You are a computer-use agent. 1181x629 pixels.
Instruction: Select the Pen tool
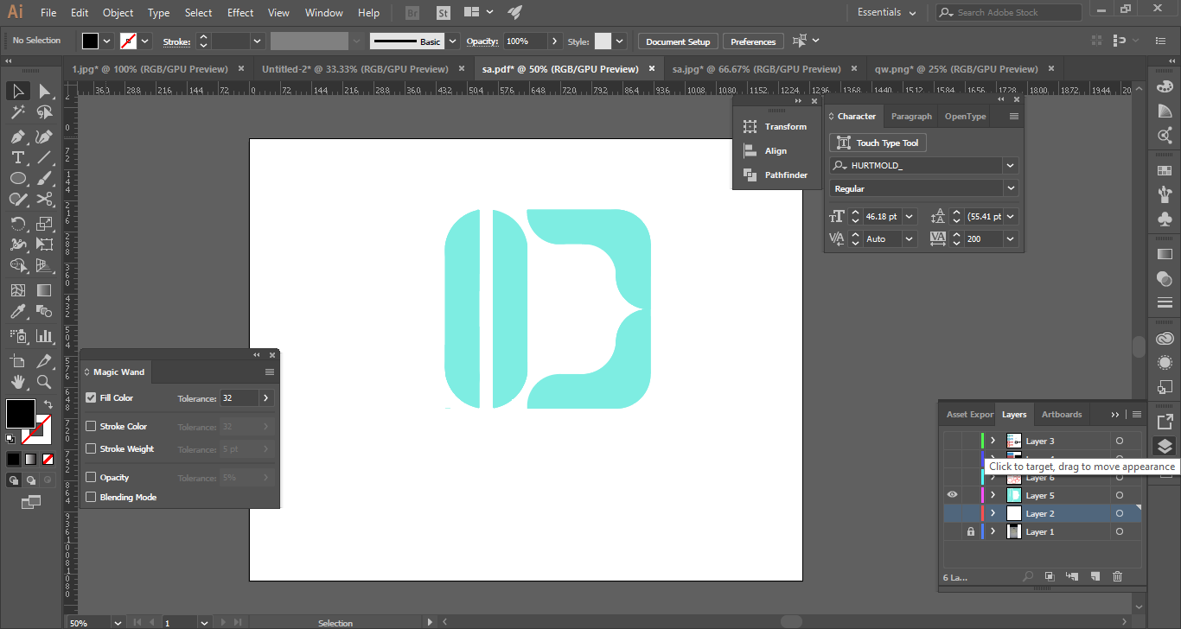17,137
